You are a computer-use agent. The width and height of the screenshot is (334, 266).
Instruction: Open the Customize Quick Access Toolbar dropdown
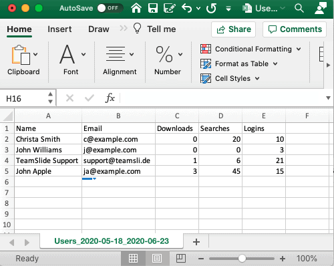point(228,9)
